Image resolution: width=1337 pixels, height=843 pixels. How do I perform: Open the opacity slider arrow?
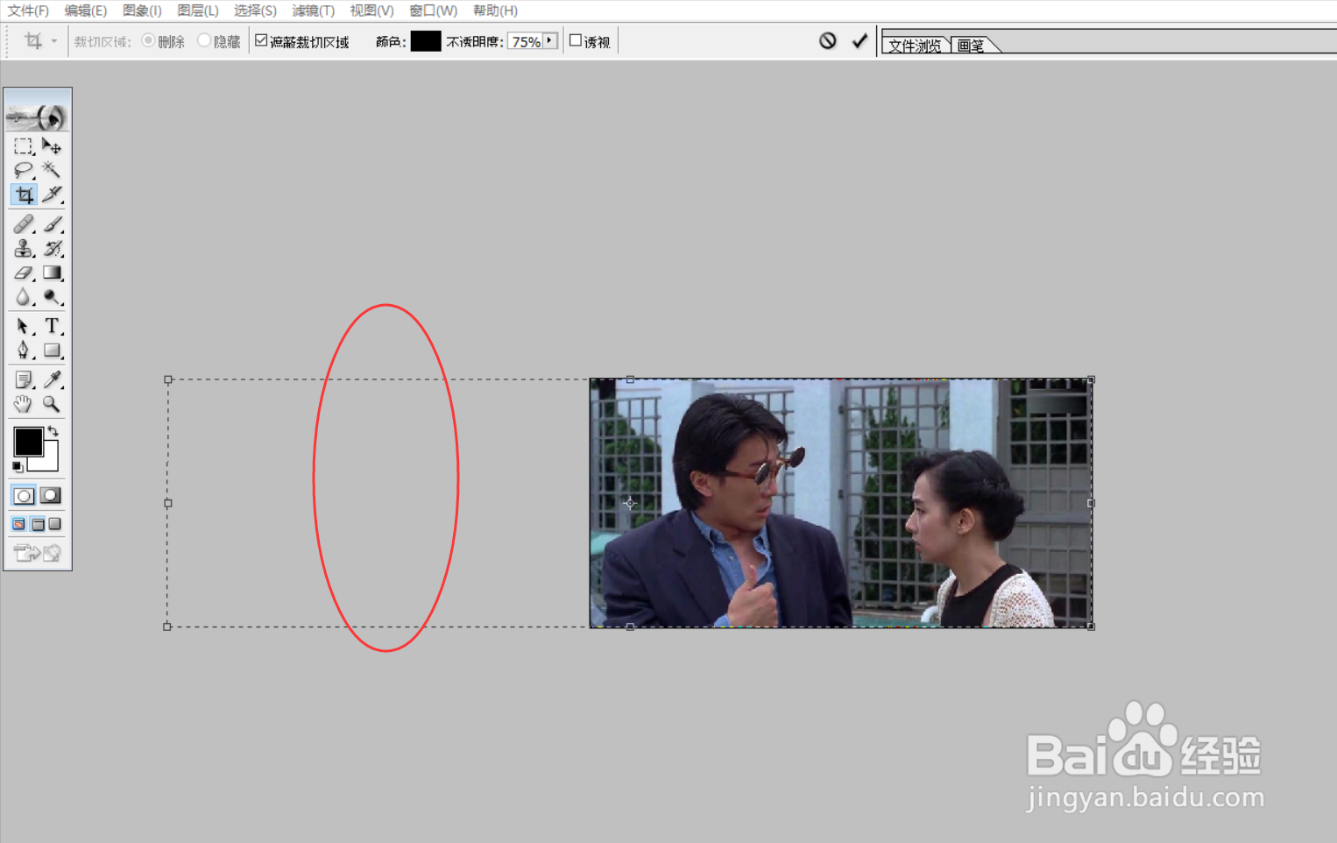pos(549,41)
